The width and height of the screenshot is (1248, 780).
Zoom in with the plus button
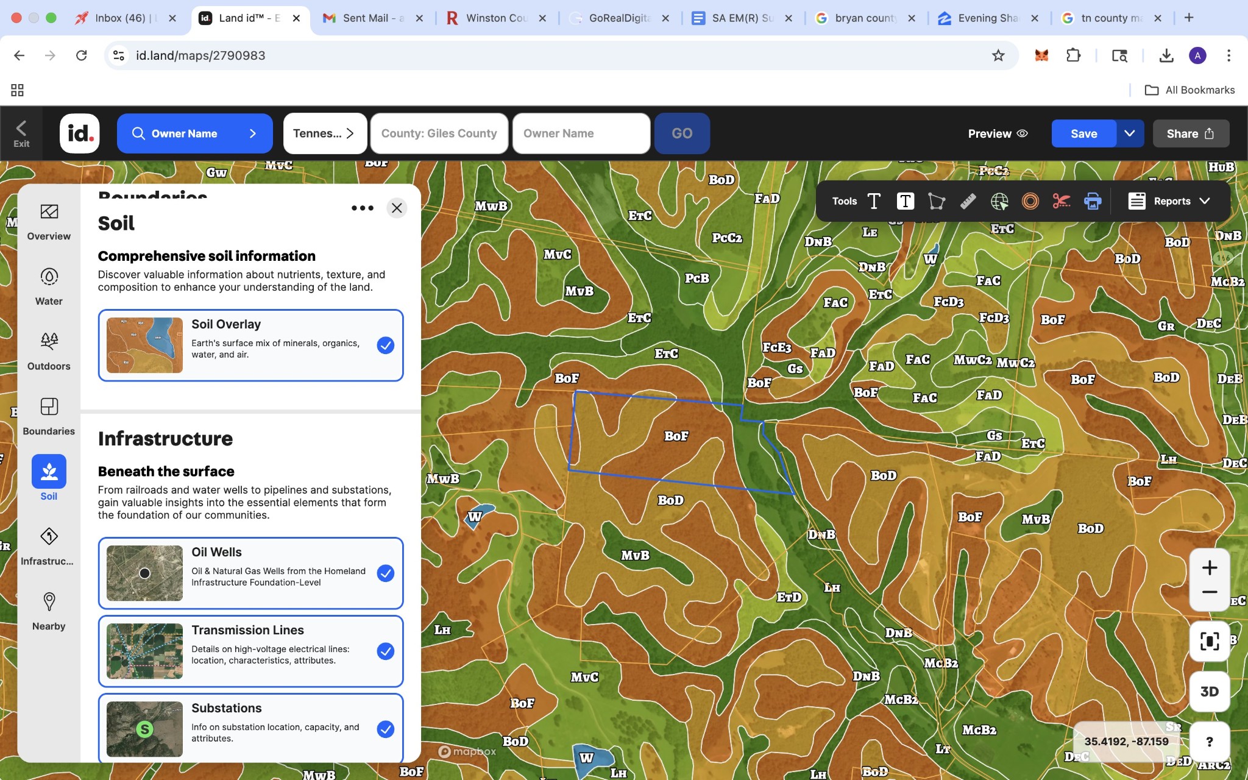[1209, 568]
